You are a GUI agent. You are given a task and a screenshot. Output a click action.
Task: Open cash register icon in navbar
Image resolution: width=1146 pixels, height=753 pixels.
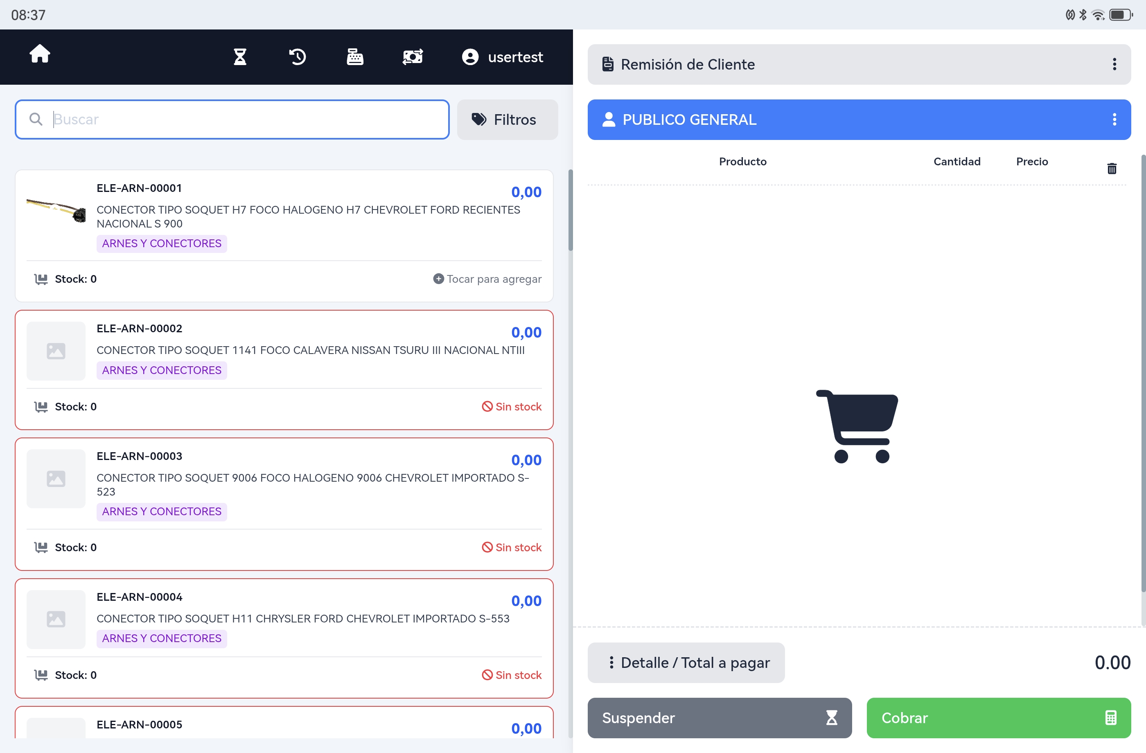(x=355, y=57)
